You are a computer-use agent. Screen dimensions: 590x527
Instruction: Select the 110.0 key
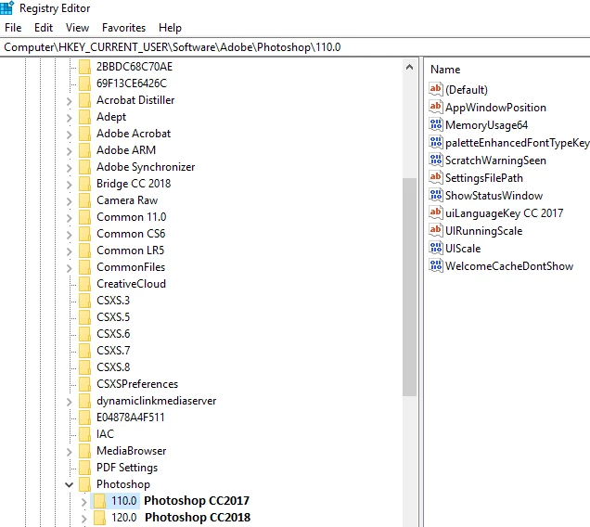pos(124,501)
